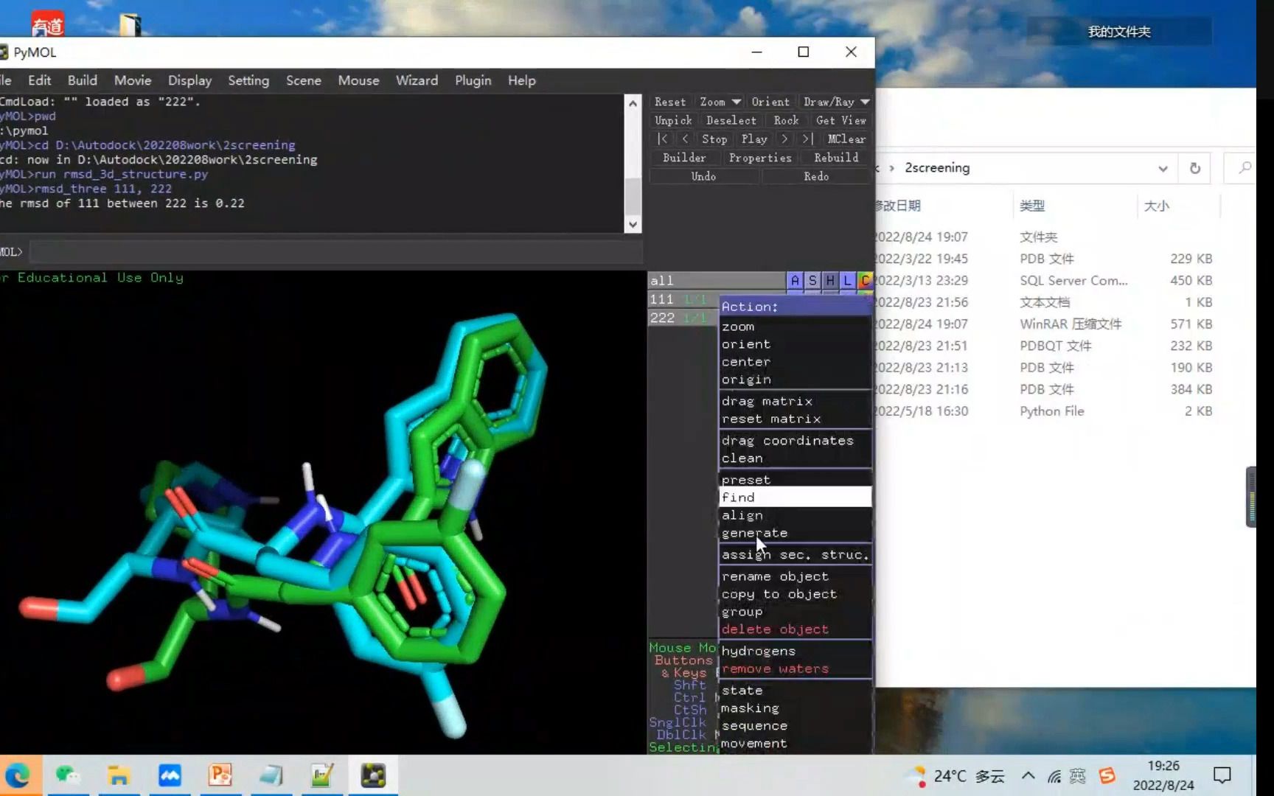
Task: Open Label menu button L for all
Action: 848,280
